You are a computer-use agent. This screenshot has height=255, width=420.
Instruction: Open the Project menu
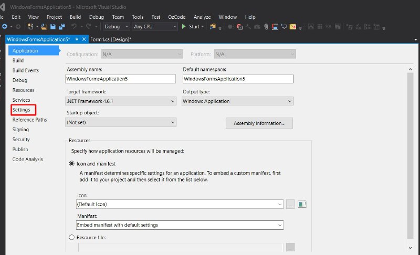54,17
